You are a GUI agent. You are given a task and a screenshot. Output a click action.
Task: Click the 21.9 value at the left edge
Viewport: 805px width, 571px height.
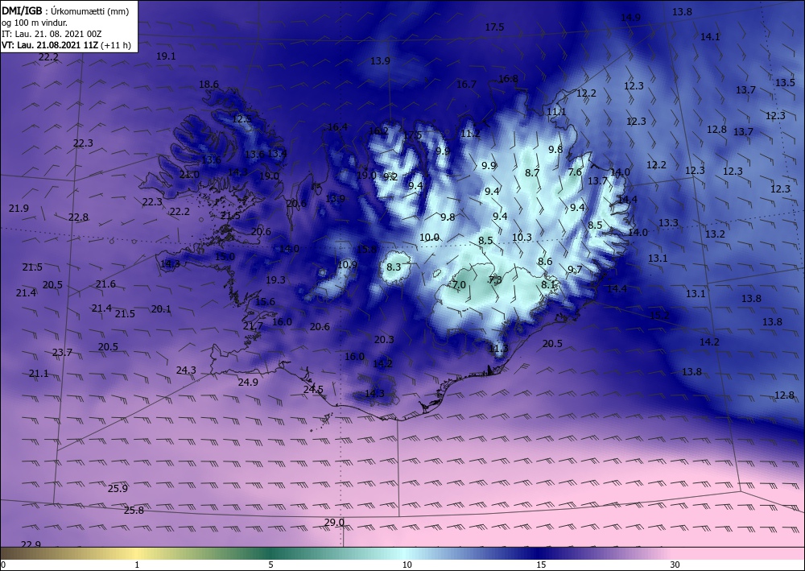[x=19, y=209]
